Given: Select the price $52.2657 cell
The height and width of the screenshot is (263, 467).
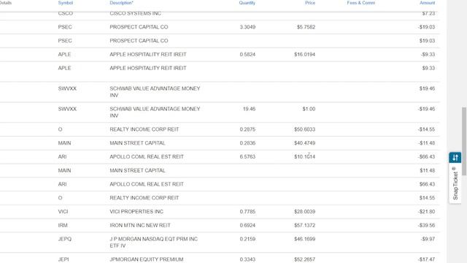Looking at the screenshot, I should point(305,259).
